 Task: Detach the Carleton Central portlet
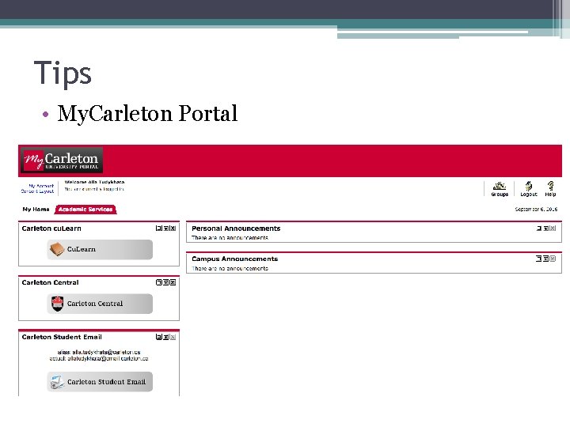point(159,282)
